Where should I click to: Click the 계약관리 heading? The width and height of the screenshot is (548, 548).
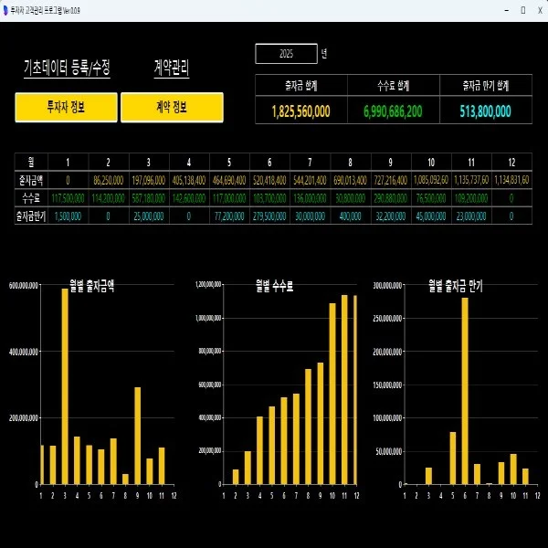pos(171,68)
